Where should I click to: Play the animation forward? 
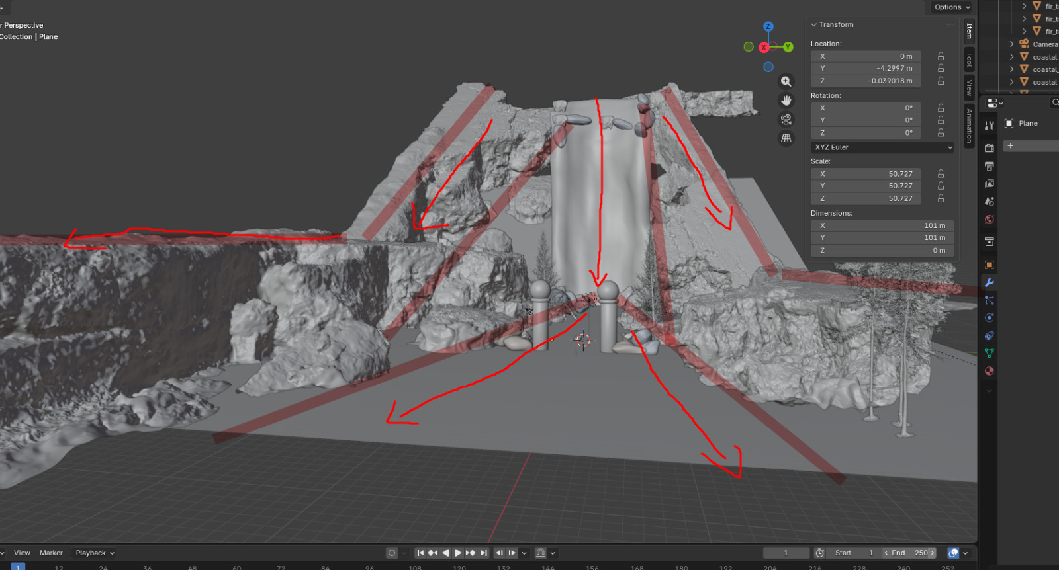pyautogui.click(x=457, y=553)
